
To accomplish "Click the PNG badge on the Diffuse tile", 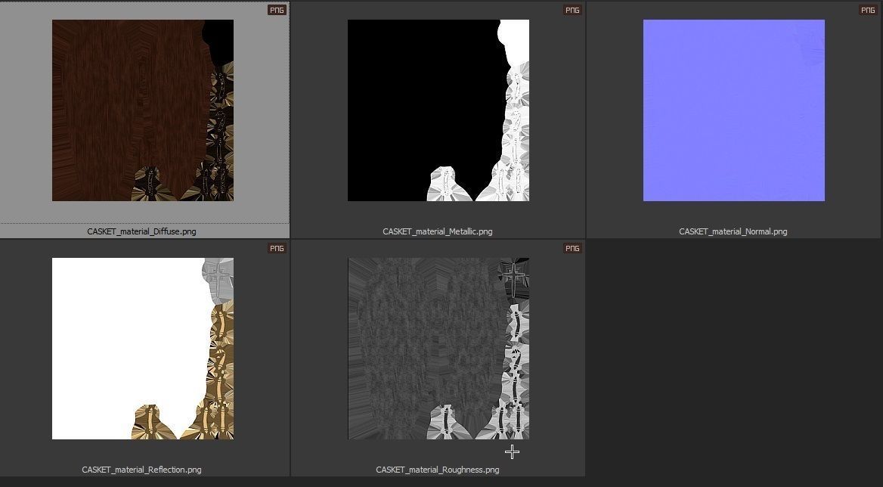I will [x=277, y=11].
